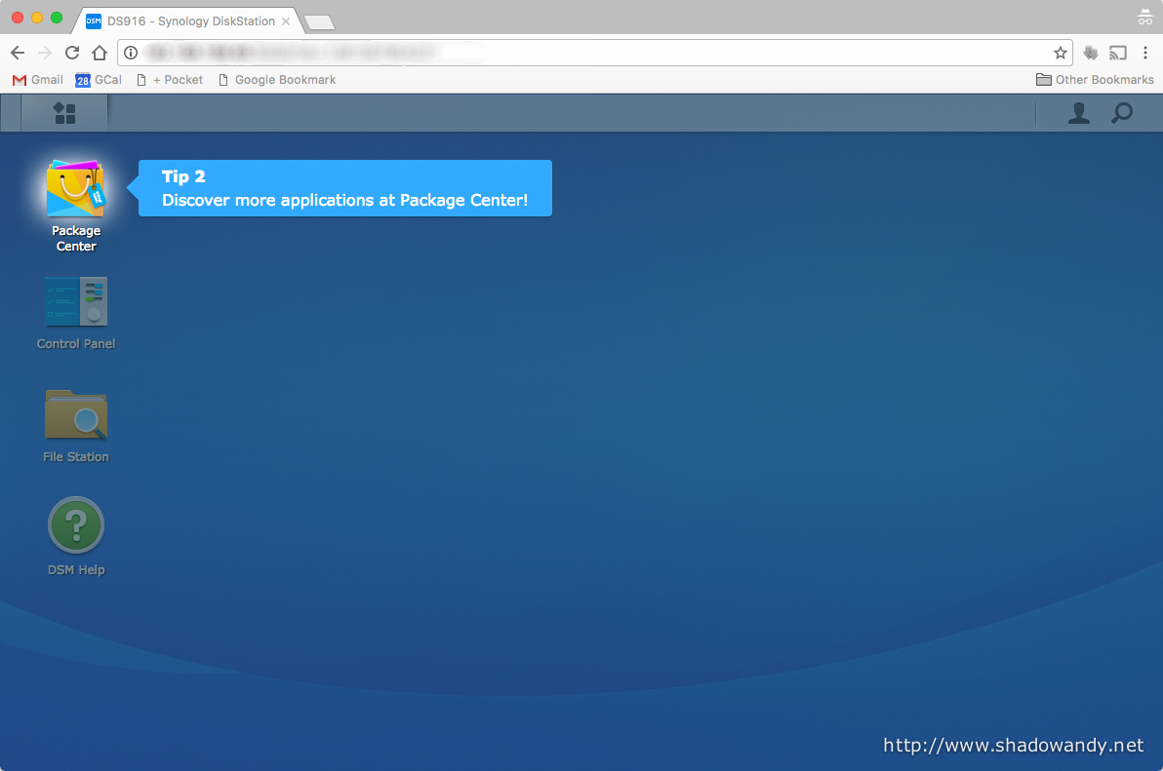Open the user options icon in the DSM taskbar

(x=1078, y=113)
